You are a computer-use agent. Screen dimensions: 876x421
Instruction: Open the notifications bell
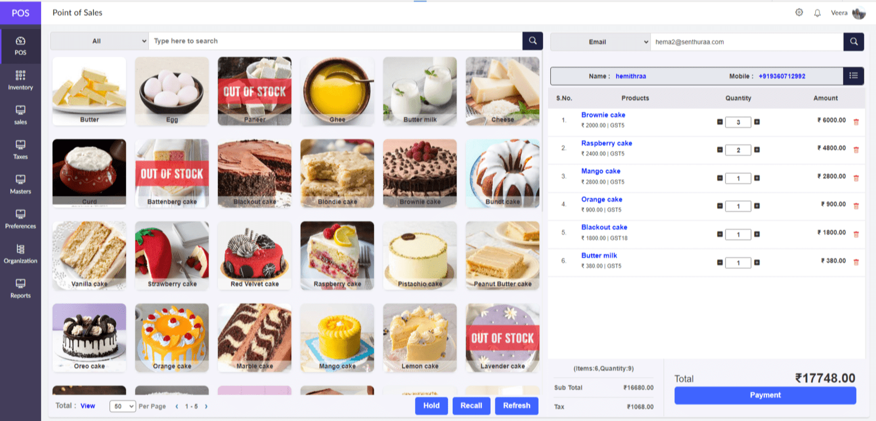[817, 13]
